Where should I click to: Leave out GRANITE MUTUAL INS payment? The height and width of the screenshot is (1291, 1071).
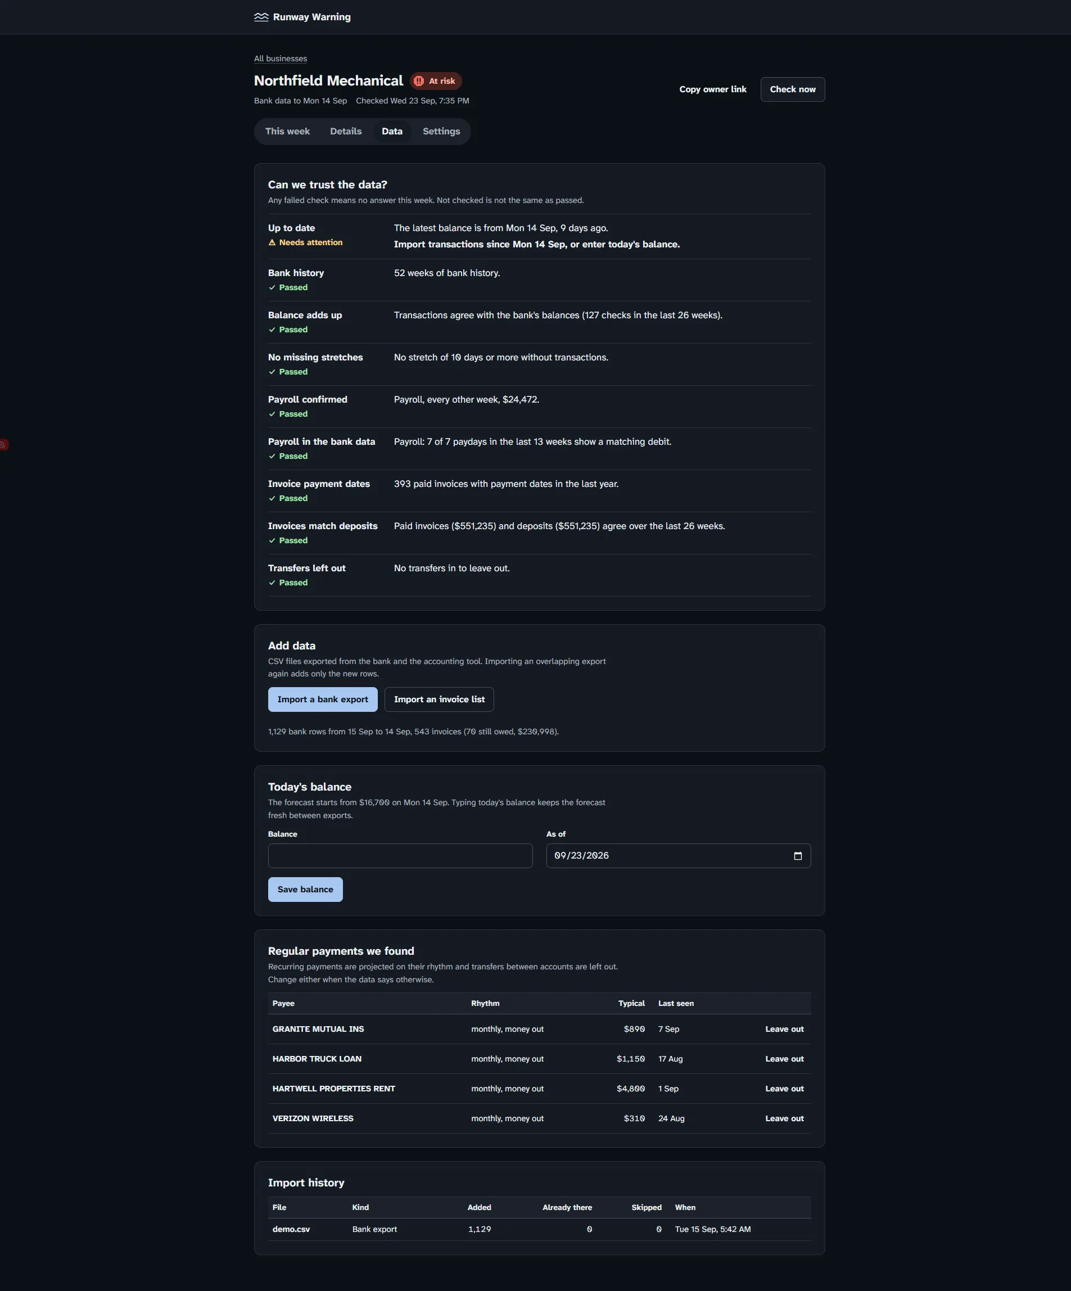tap(784, 1029)
